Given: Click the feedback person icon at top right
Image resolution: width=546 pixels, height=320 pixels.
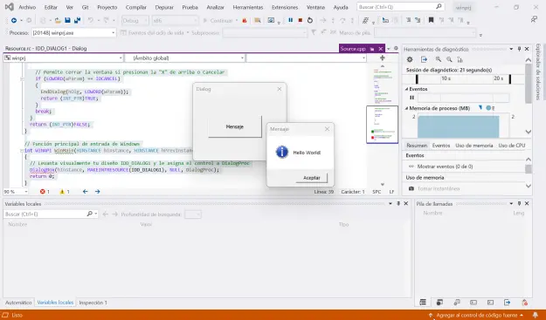Looking at the screenshot, I should (x=534, y=19).
